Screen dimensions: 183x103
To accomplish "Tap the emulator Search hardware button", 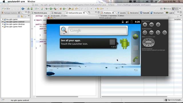I will point(165,33).
